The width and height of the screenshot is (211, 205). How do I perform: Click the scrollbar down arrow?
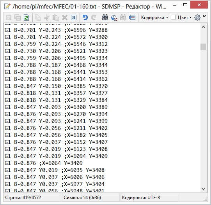pyautogui.click(x=203, y=189)
